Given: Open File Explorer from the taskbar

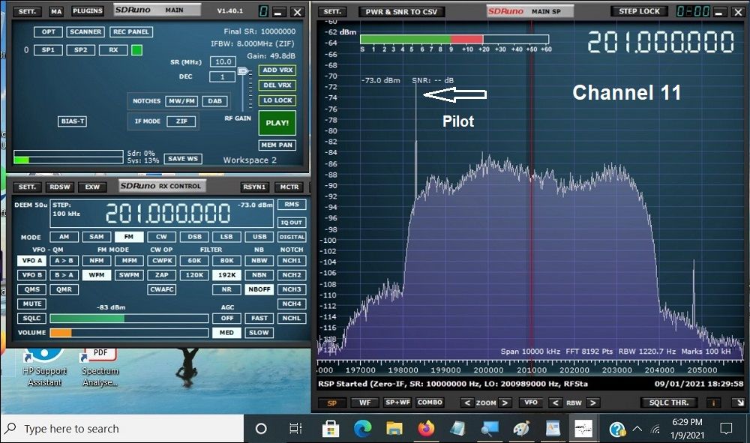Looking at the screenshot, I should [394, 429].
